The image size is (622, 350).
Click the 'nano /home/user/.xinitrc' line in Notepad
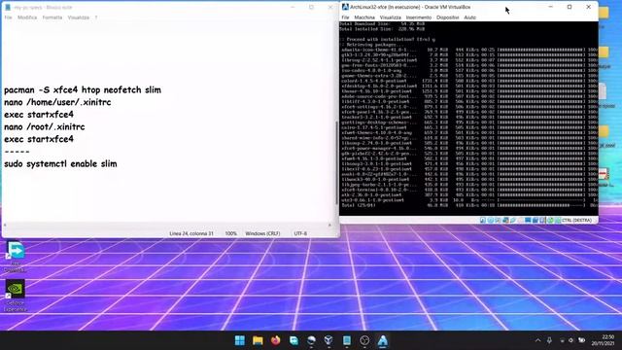(x=57, y=102)
